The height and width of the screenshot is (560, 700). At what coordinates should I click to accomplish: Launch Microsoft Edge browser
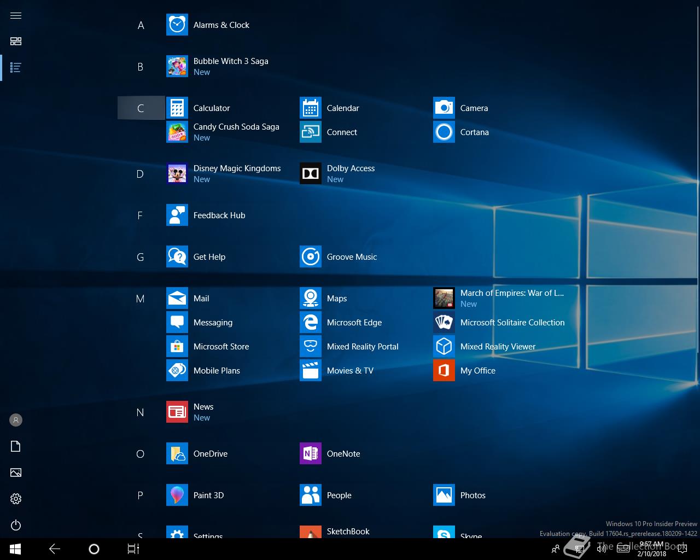tap(340, 323)
